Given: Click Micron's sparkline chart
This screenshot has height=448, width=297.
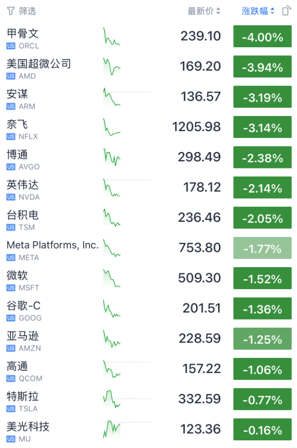Looking at the screenshot, I should [111, 429].
